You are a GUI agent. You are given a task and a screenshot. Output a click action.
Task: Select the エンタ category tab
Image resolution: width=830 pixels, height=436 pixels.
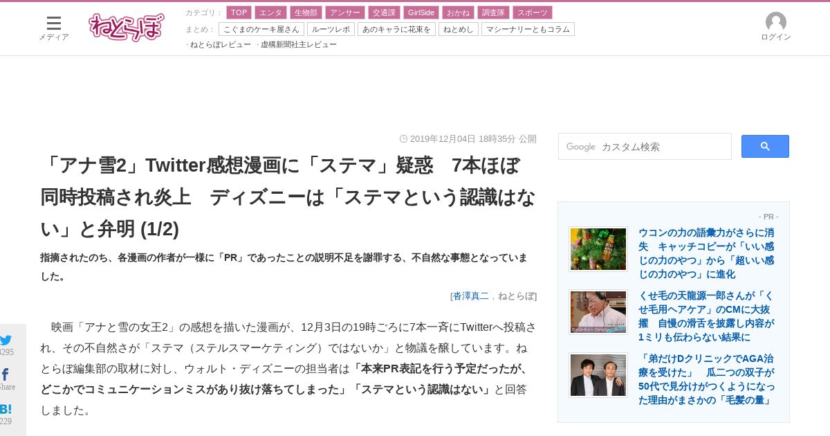(x=270, y=12)
